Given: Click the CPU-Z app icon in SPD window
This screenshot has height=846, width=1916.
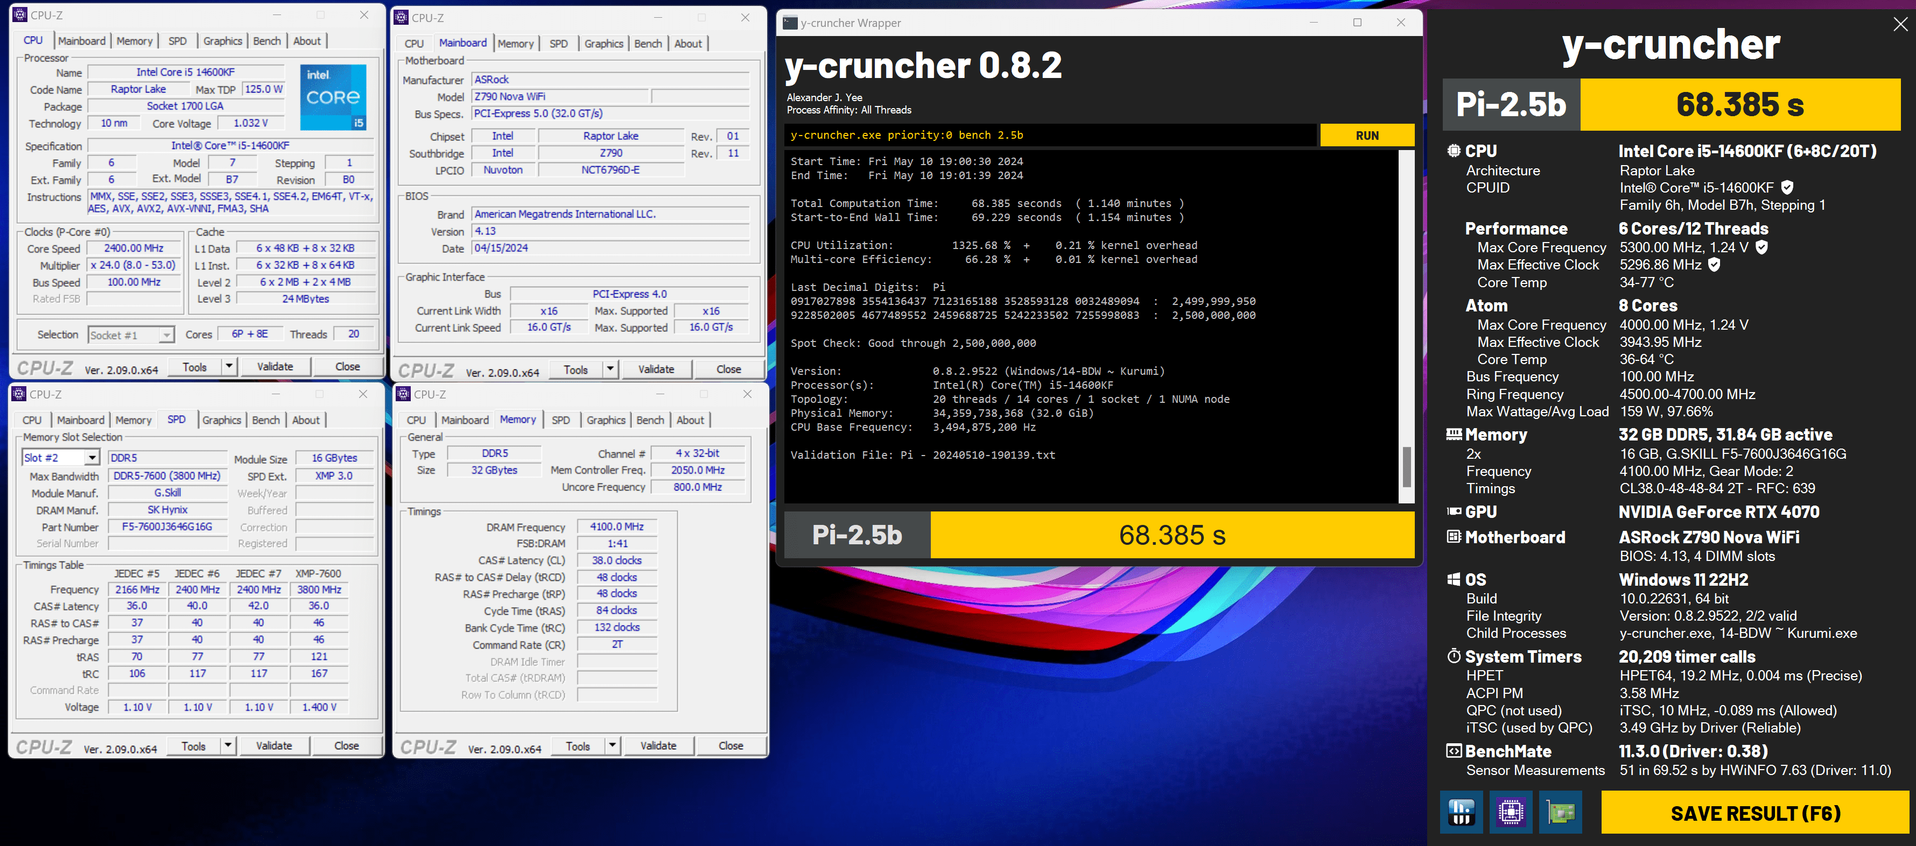Looking at the screenshot, I should pyautogui.click(x=19, y=394).
